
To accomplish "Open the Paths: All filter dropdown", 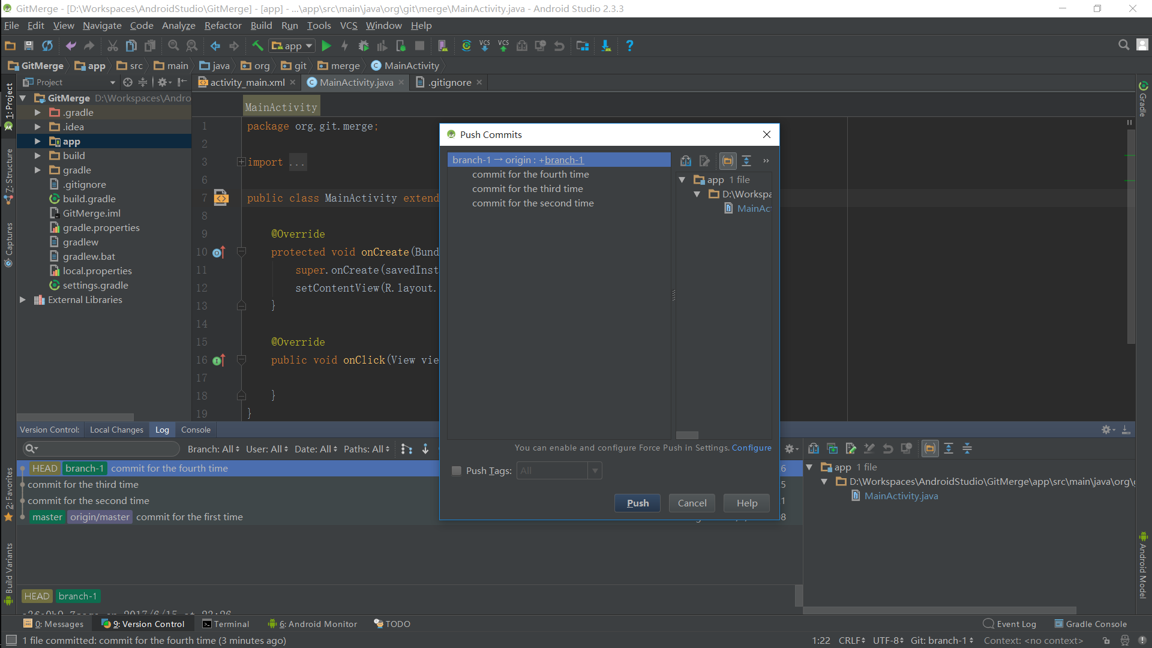I will coord(367,449).
